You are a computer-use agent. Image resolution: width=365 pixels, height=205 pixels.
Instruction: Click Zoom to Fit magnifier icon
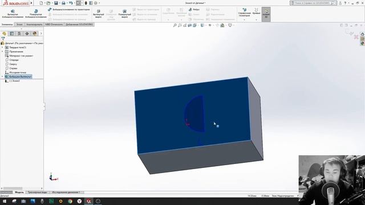(175, 25)
